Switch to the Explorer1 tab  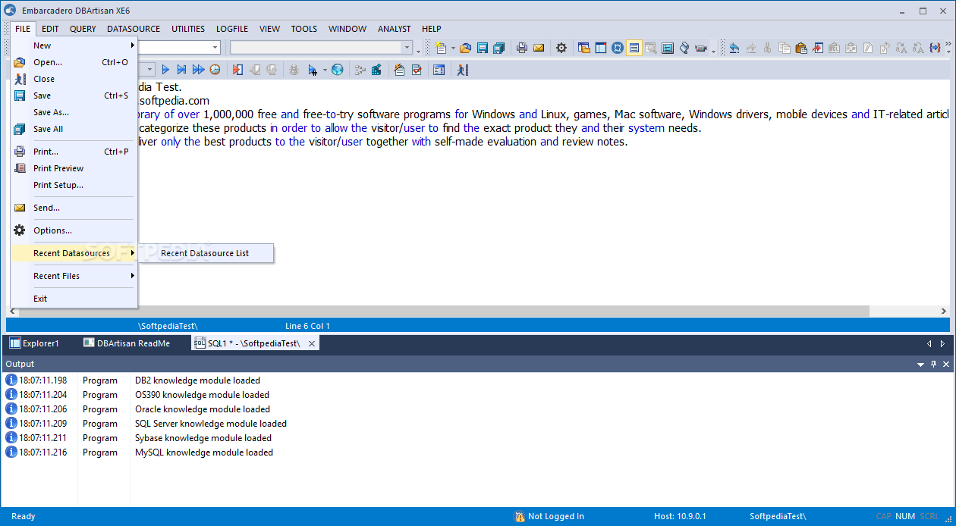34,343
